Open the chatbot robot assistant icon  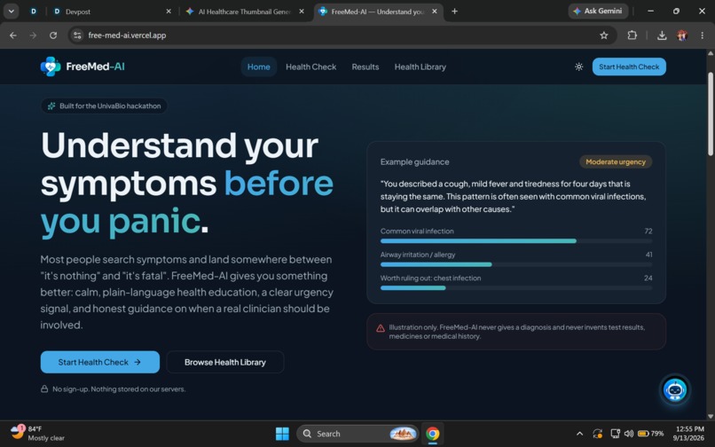[x=675, y=389]
